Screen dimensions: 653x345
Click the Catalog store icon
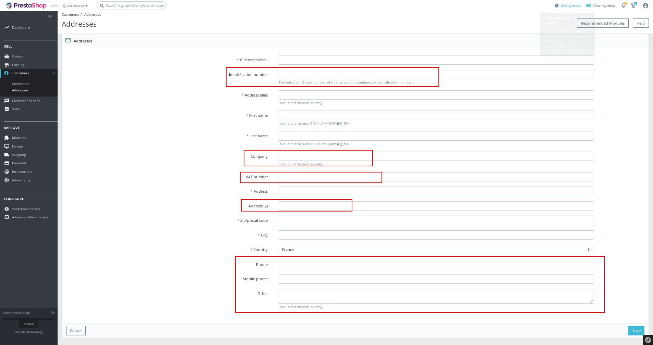pyautogui.click(x=7, y=65)
